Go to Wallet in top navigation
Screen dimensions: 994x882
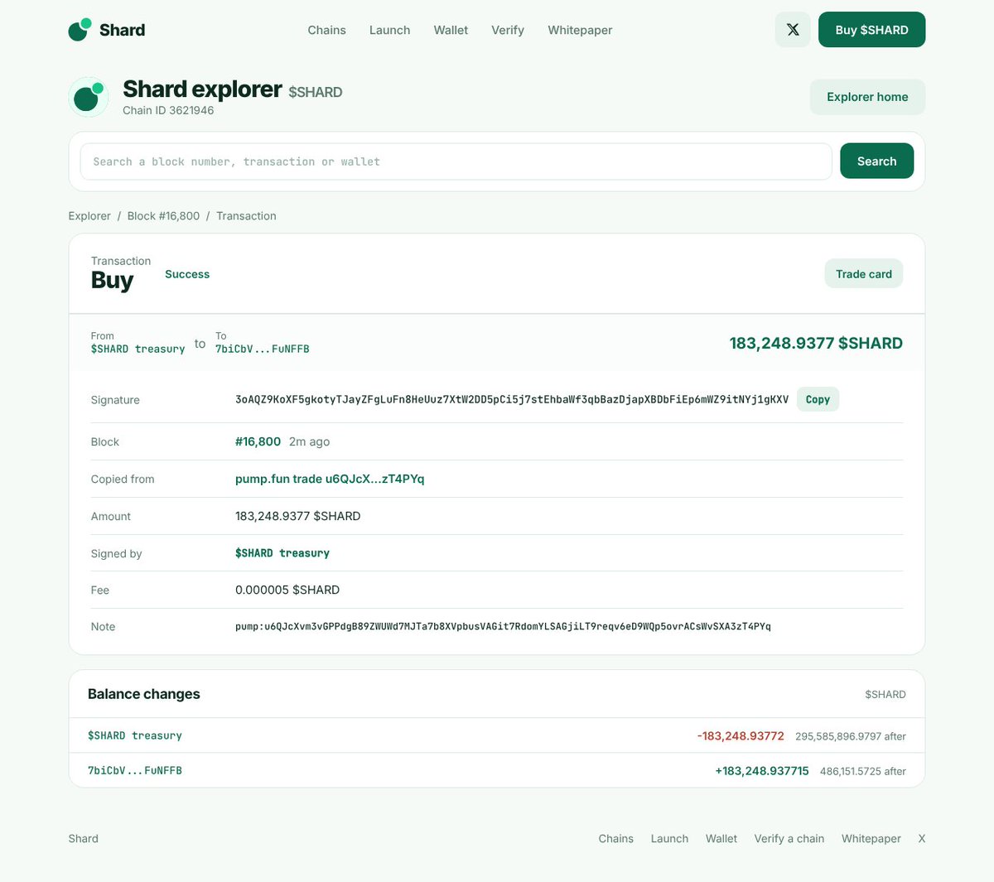point(451,30)
